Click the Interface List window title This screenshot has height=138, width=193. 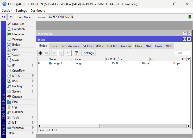45,34
